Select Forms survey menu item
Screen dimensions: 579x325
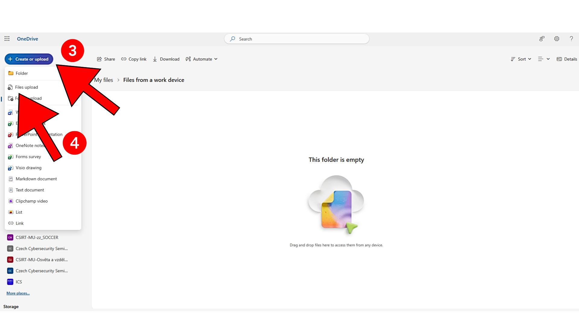coord(43,157)
